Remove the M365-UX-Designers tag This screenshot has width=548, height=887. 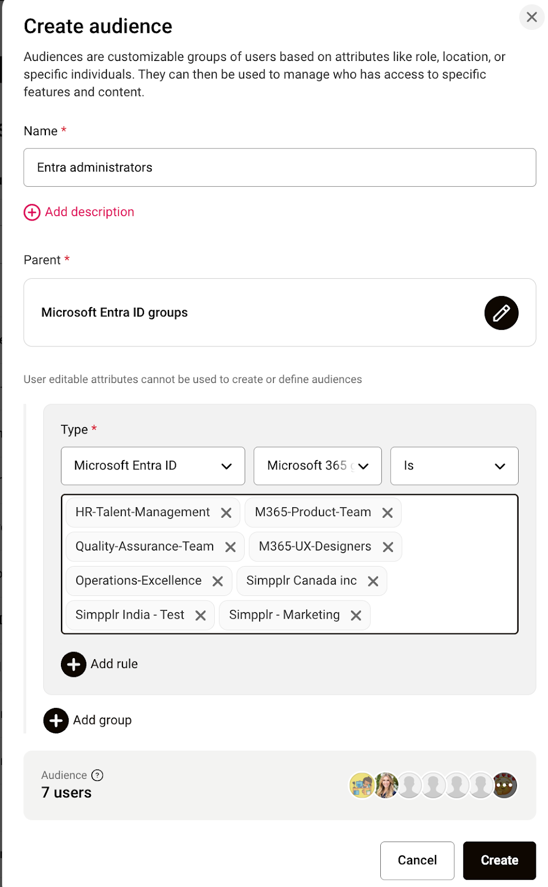tap(388, 547)
